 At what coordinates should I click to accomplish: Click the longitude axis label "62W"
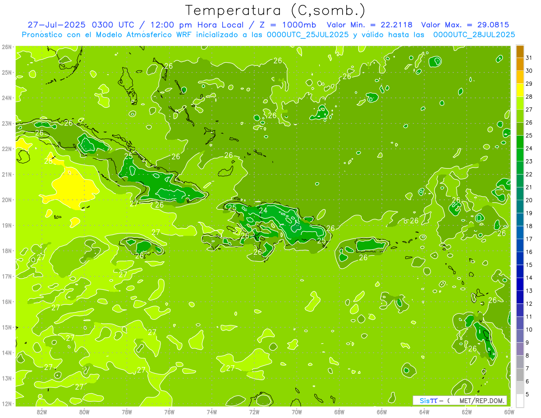pyautogui.click(x=467, y=412)
